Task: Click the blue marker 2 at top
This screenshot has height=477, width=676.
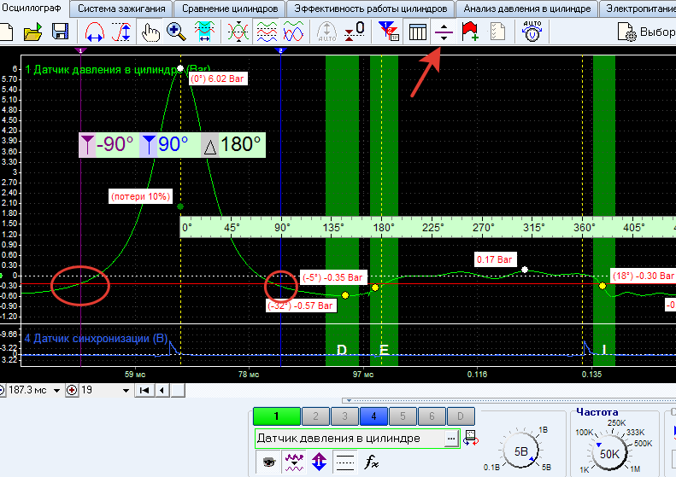Action: 280,51
